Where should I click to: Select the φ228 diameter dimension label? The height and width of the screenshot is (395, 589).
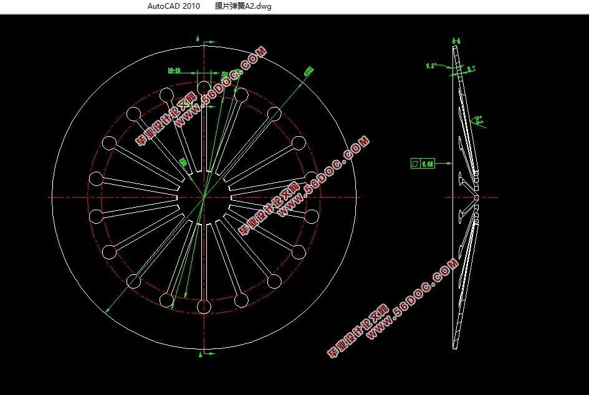pyautogui.click(x=308, y=72)
